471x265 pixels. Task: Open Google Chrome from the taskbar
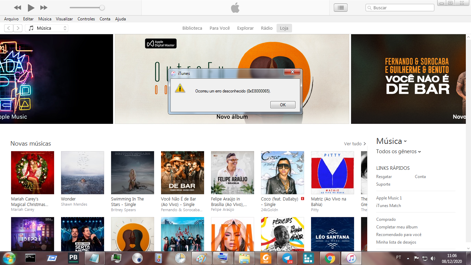[330, 258]
